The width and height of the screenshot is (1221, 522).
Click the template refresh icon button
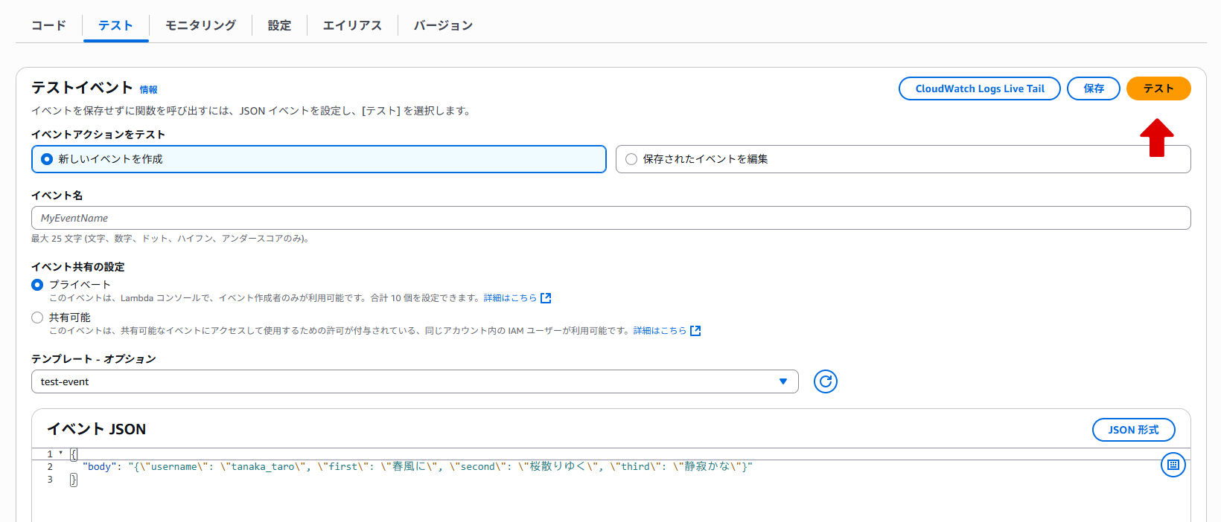click(826, 381)
